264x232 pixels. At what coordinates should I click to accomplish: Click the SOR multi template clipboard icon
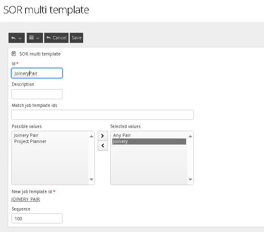point(14,53)
